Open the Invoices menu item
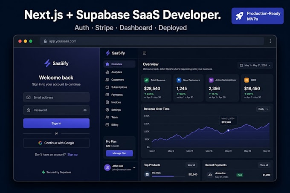290x193 pixels. pos(119,102)
